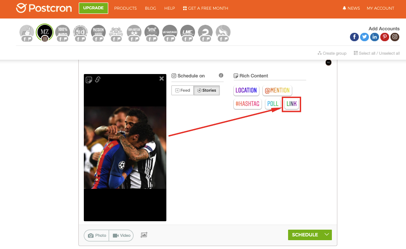Add a Pinterest account
The height and width of the screenshot is (249, 406).
[x=385, y=37]
